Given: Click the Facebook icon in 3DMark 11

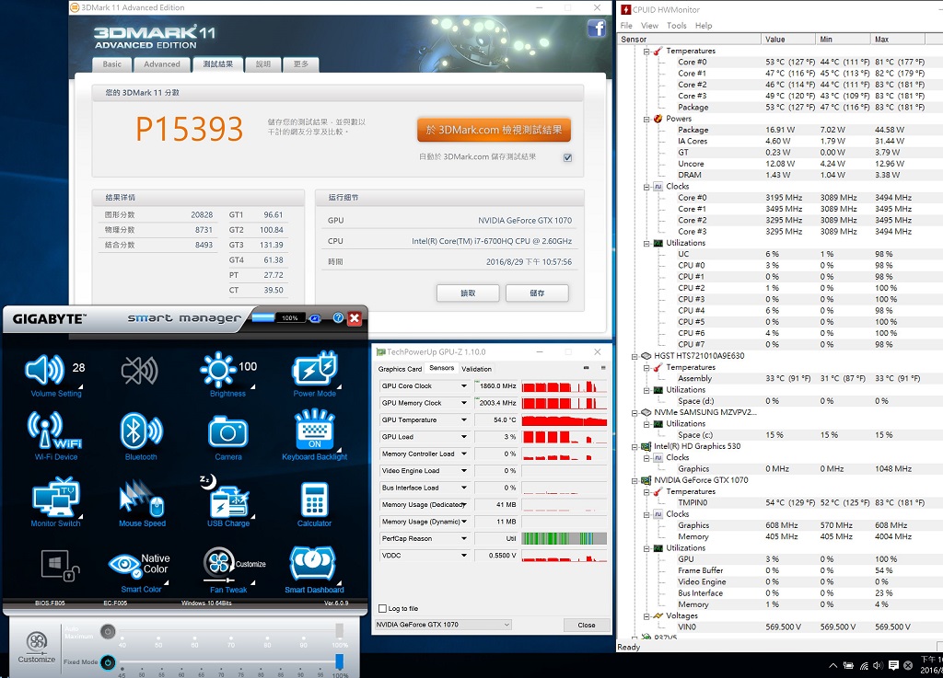Looking at the screenshot, I should (596, 29).
